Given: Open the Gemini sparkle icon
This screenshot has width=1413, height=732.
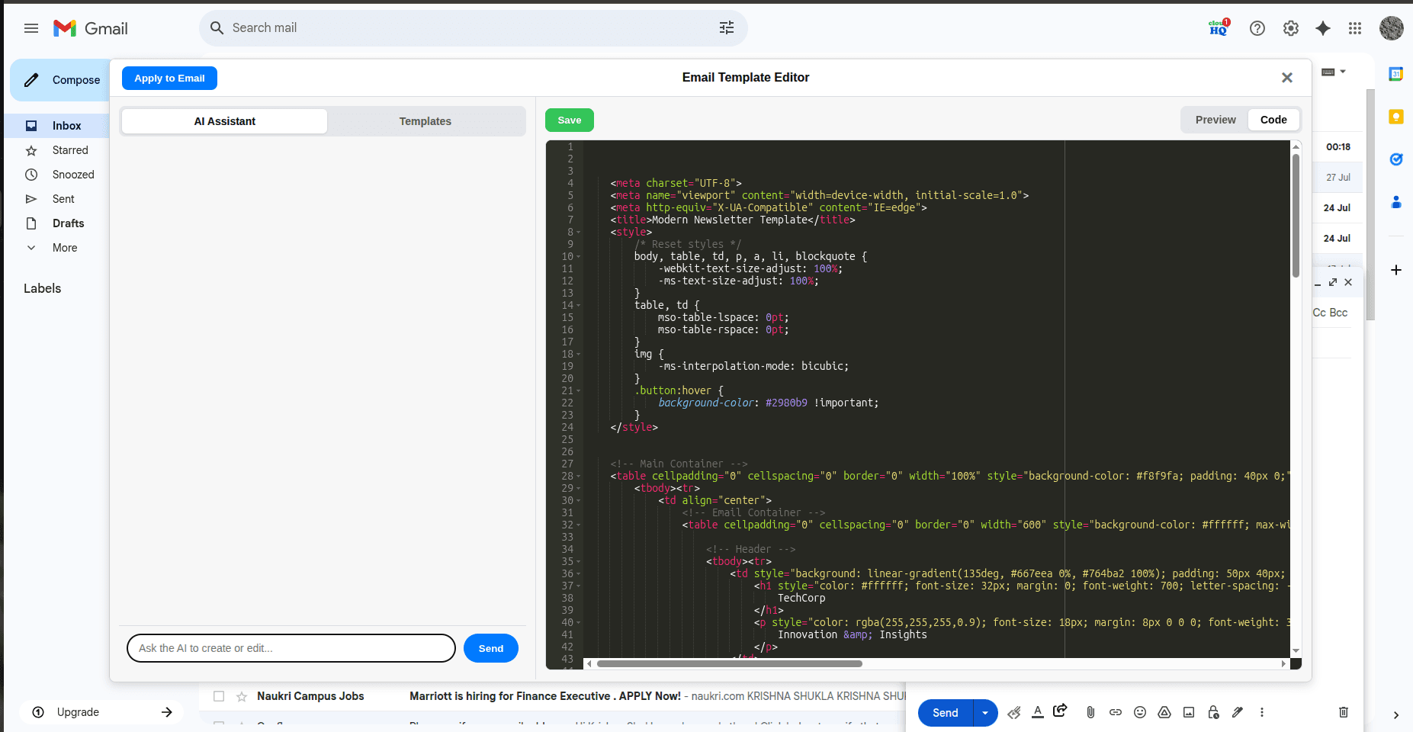Looking at the screenshot, I should coord(1323,28).
